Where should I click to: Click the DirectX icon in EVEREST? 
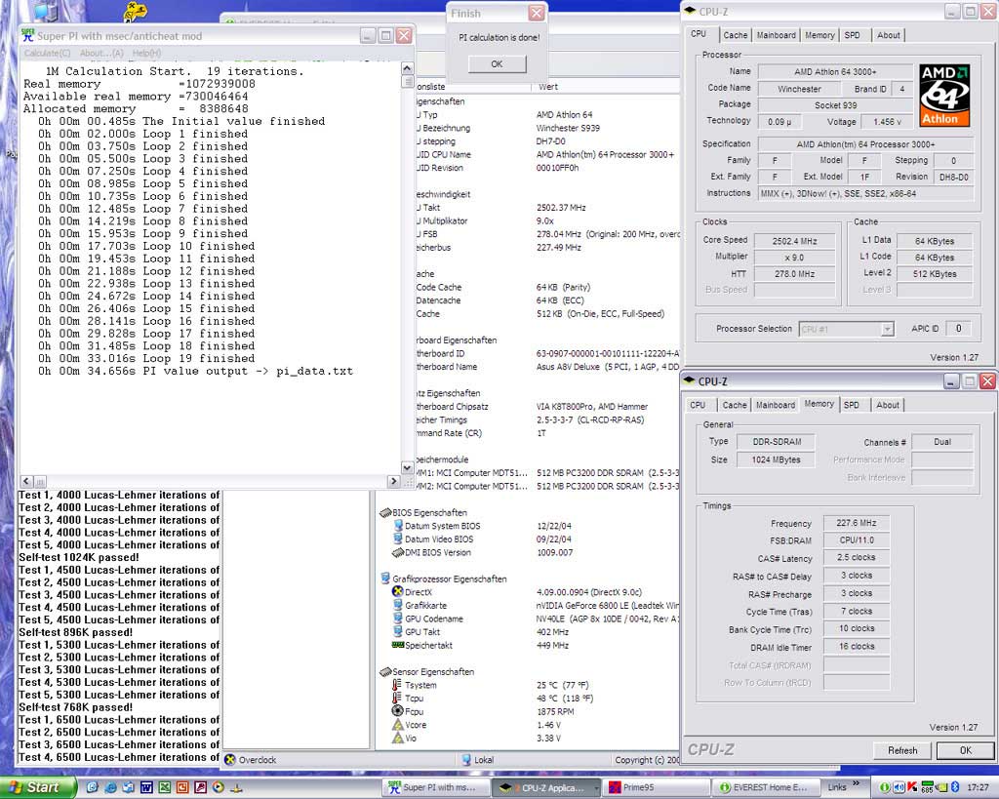point(398,592)
